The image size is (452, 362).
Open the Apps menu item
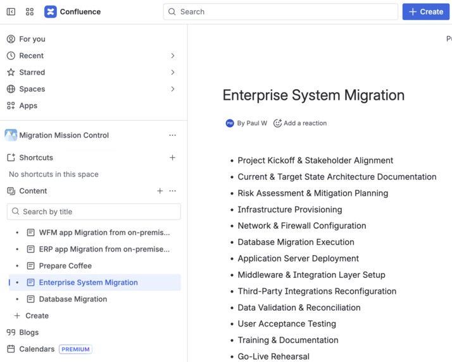(28, 106)
